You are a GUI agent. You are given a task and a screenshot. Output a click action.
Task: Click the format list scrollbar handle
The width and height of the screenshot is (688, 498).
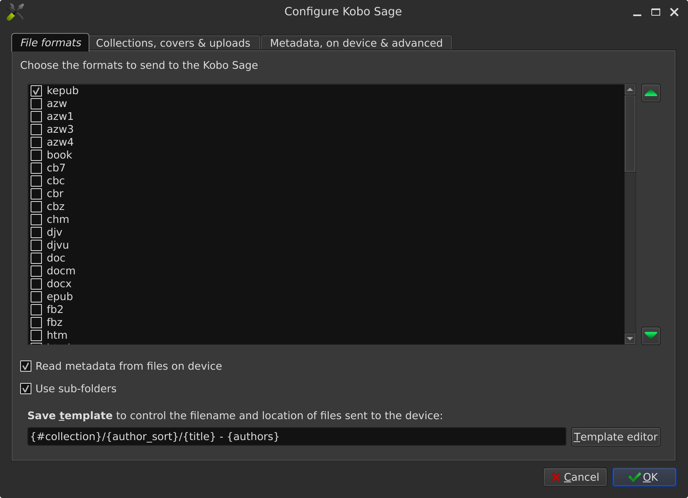pos(630,133)
